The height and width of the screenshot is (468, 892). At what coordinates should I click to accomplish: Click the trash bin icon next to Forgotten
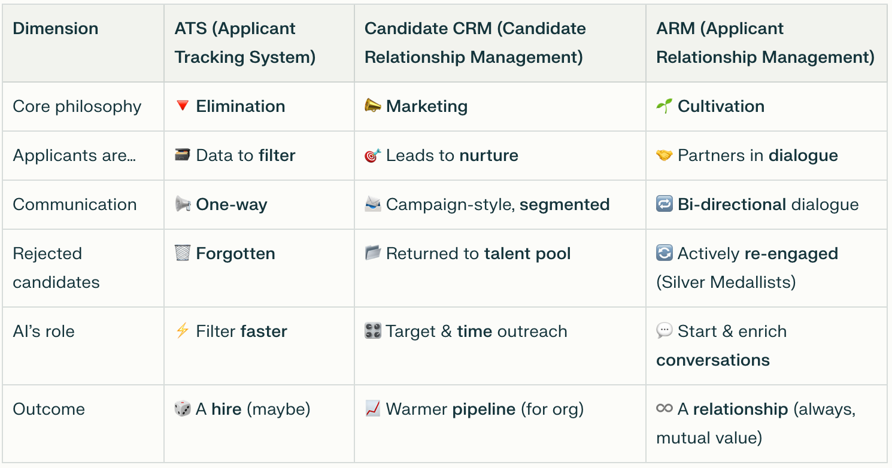point(183,253)
